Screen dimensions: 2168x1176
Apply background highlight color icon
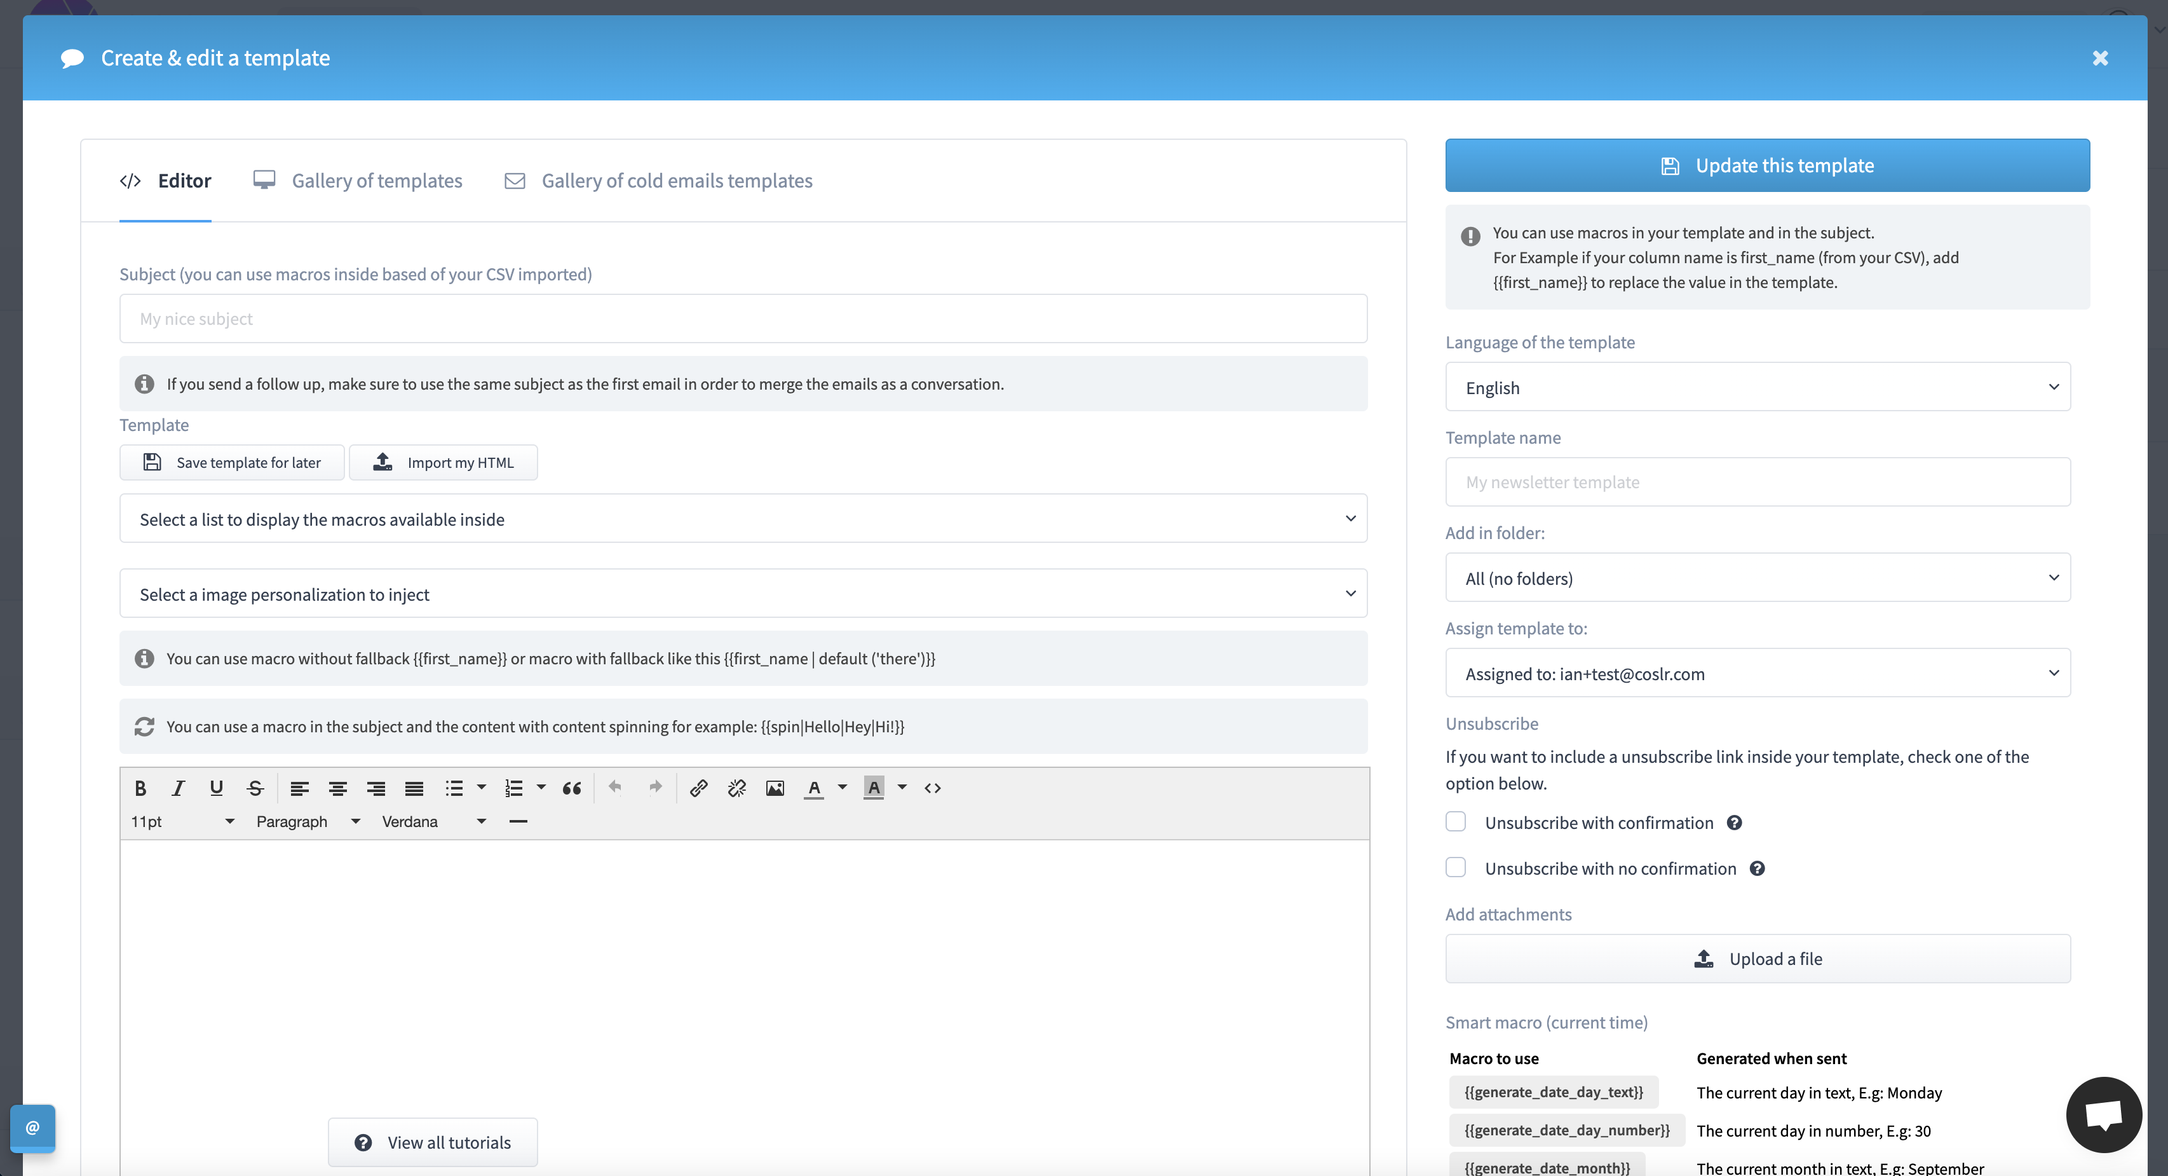pos(874,788)
